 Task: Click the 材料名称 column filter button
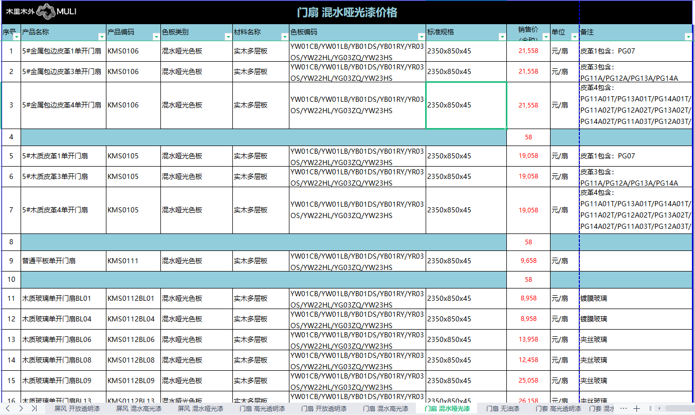(284, 37)
